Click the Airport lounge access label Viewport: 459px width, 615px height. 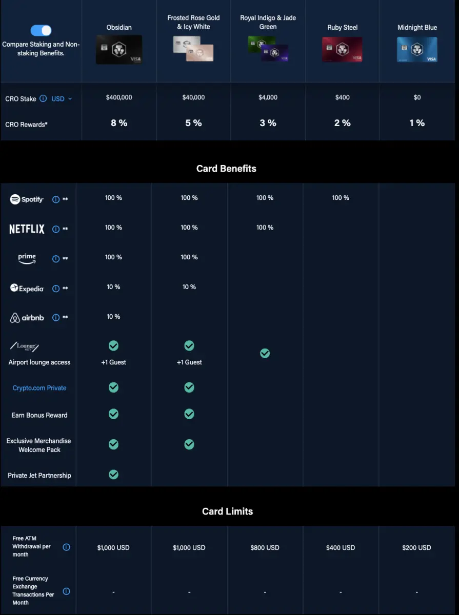[x=39, y=362]
